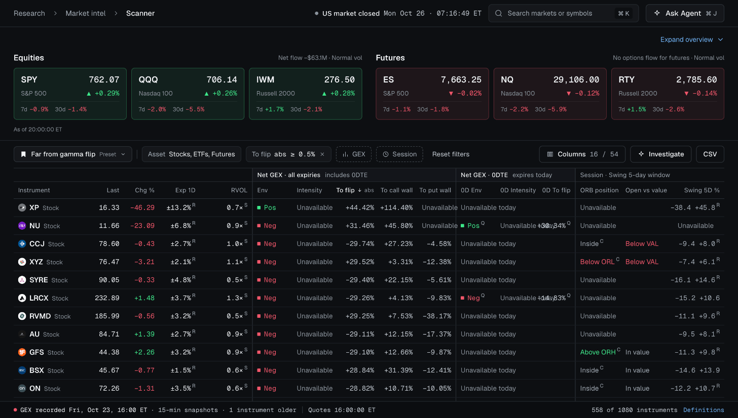Click the Investigate button

(661, 154)
